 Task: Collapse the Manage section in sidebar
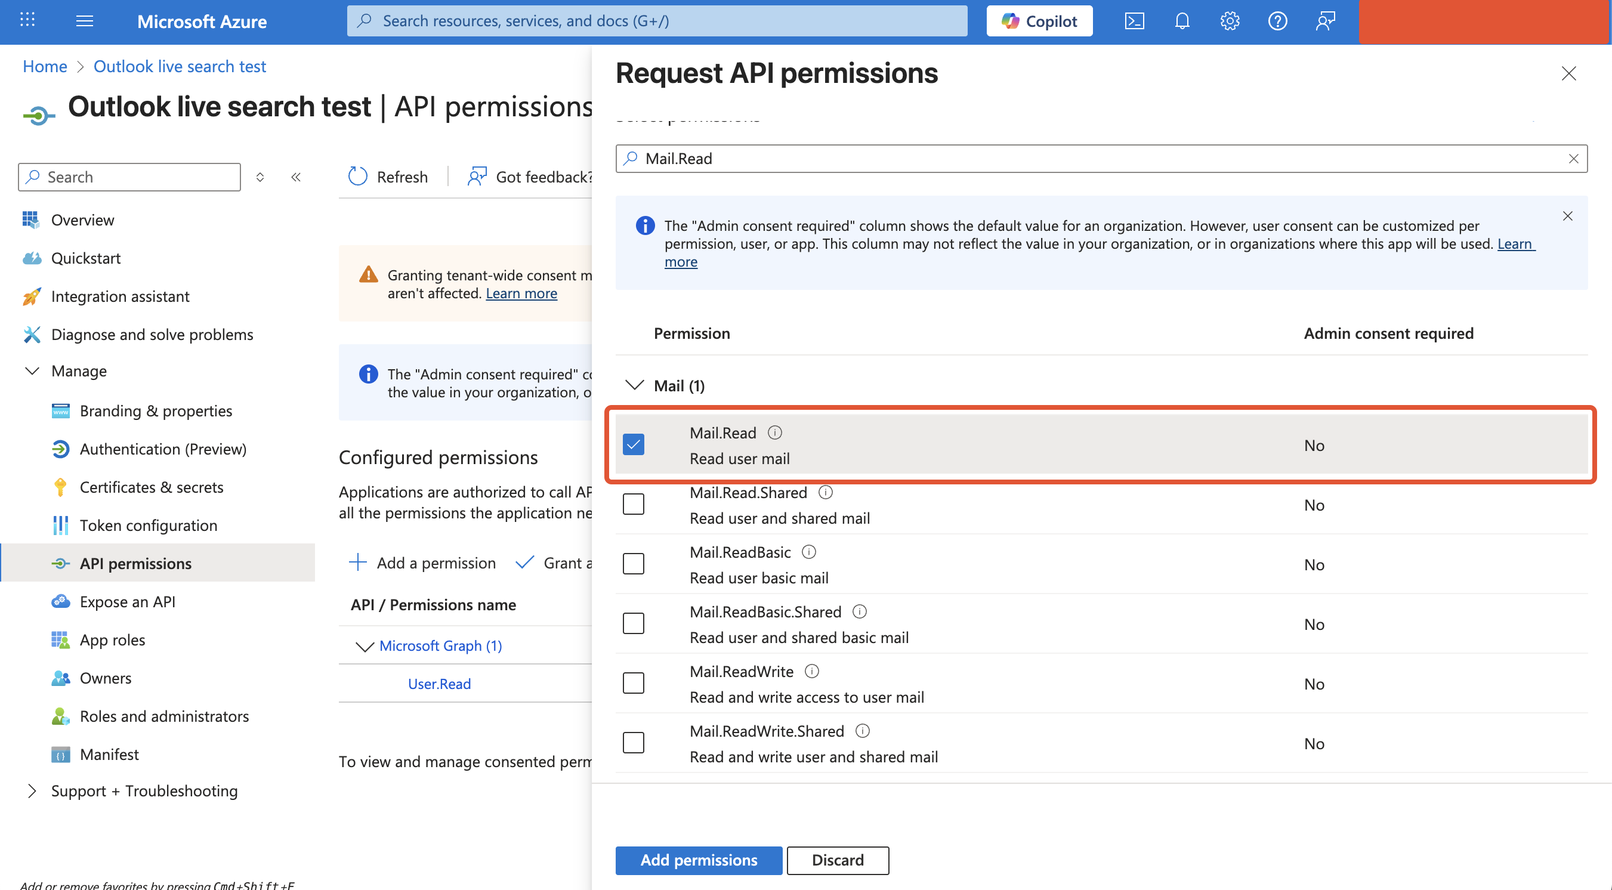coord(32,371)
